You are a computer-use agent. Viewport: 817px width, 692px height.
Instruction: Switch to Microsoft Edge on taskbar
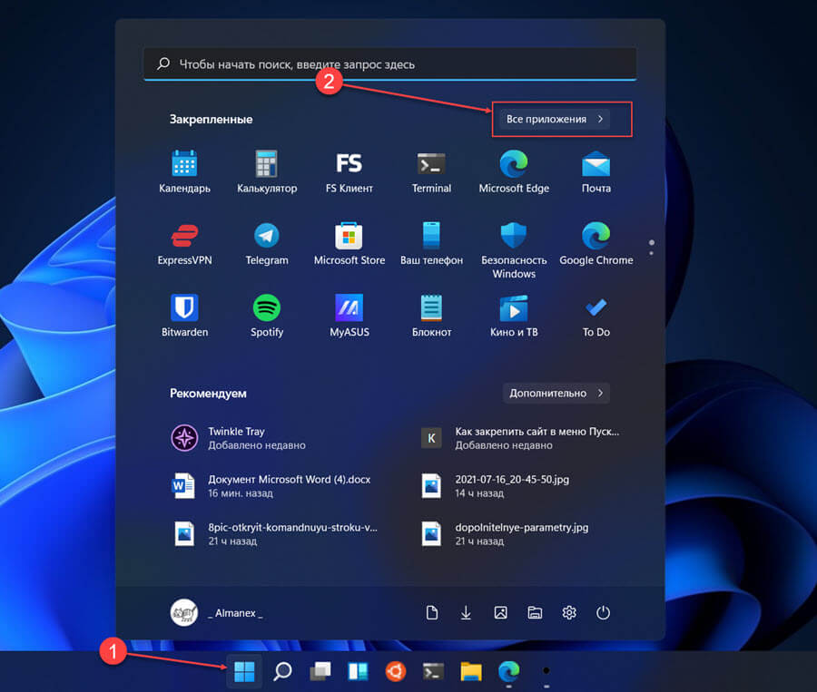508,671
